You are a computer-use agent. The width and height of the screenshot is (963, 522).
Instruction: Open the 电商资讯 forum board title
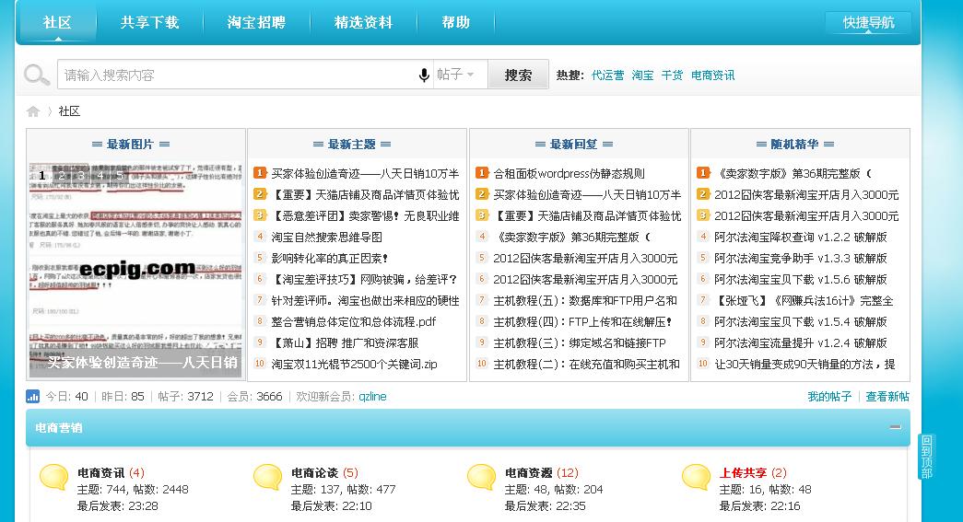coord(100,473)
